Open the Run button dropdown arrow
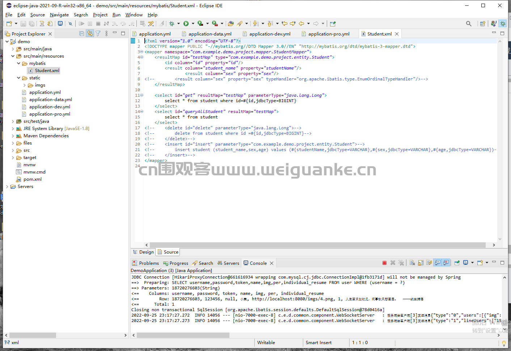 (x=193, y=24)
